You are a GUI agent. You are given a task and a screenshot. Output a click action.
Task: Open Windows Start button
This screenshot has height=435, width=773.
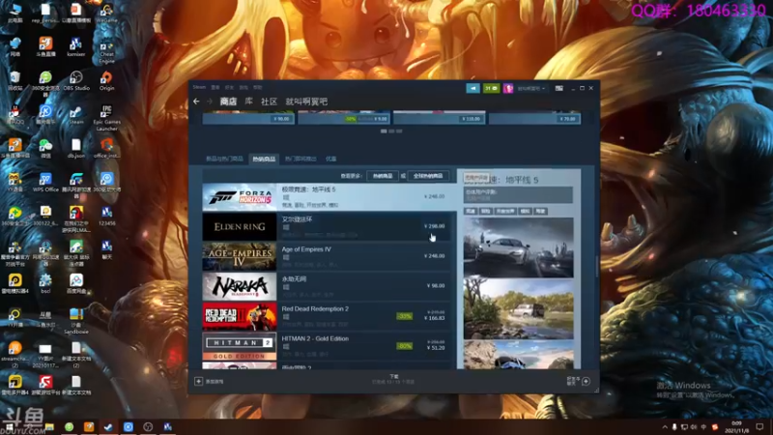pos(9,426)
